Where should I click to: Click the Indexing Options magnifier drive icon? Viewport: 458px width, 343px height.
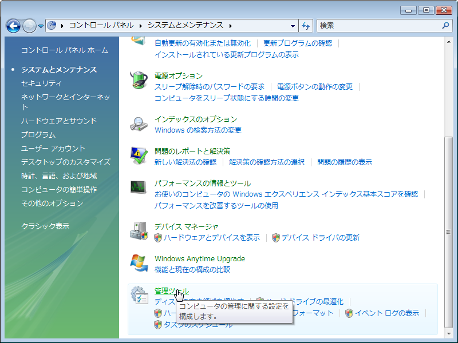coord(139,124)
